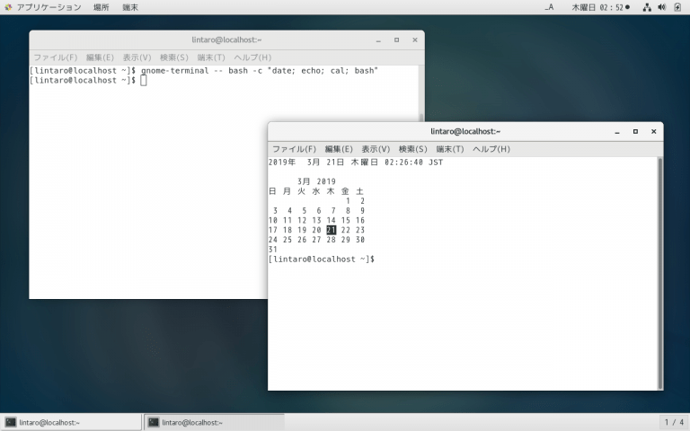Click the date 31 in calendar

273,250
